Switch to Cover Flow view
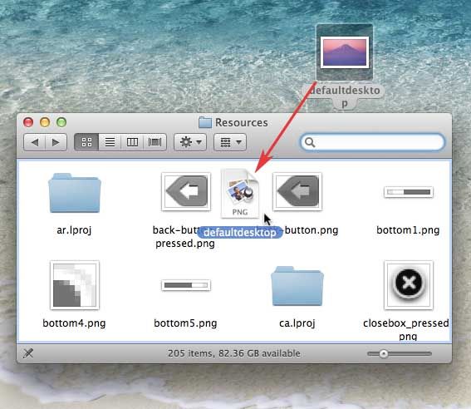The image size is (471, 409). click(155, 142)
